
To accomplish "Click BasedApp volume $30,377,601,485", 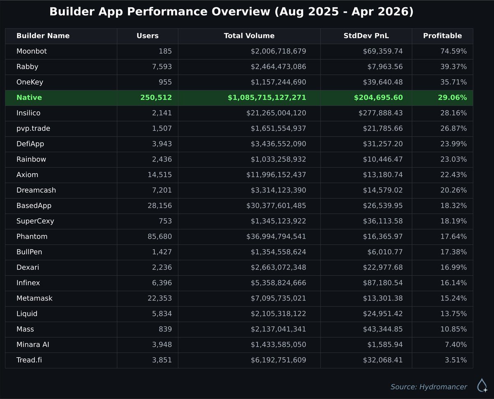I will coord(276,206).
